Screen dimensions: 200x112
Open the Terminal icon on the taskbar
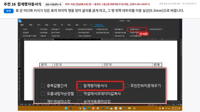click(x=102, y=108)
